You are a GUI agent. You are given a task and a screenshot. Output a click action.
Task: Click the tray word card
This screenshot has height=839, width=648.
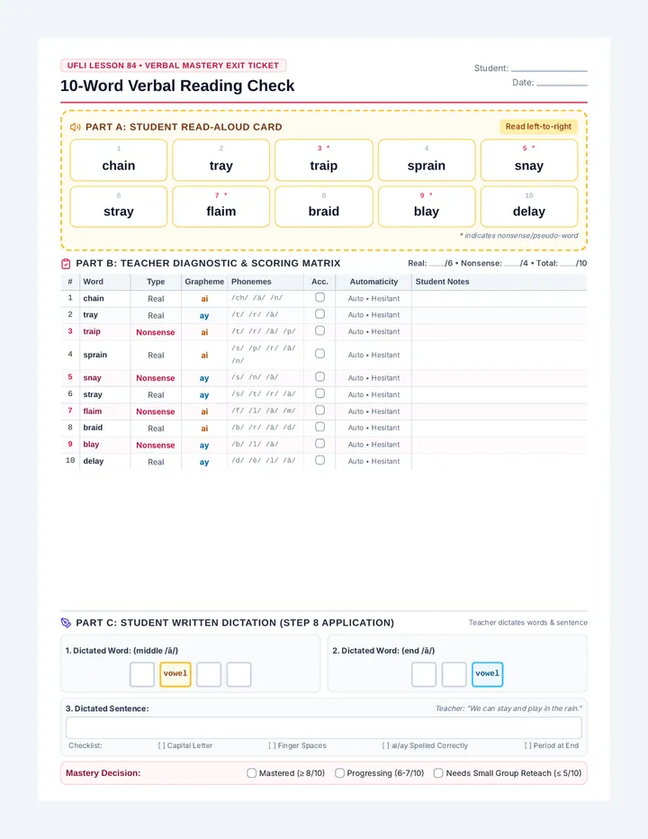click(221, 160)
